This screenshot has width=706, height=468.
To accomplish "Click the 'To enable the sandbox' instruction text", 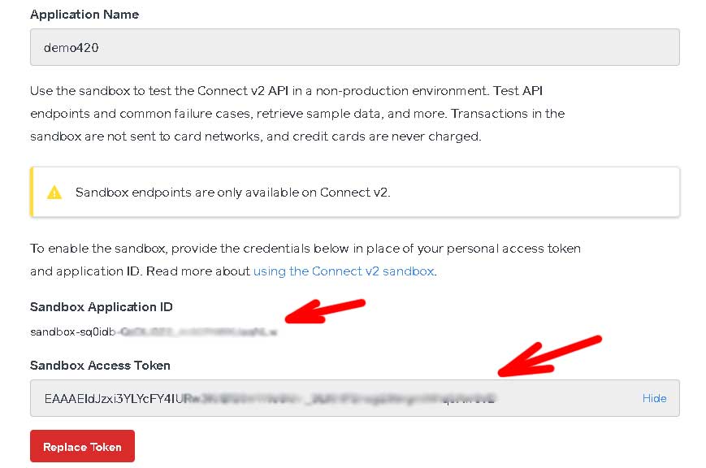I will tap(305, 260).
